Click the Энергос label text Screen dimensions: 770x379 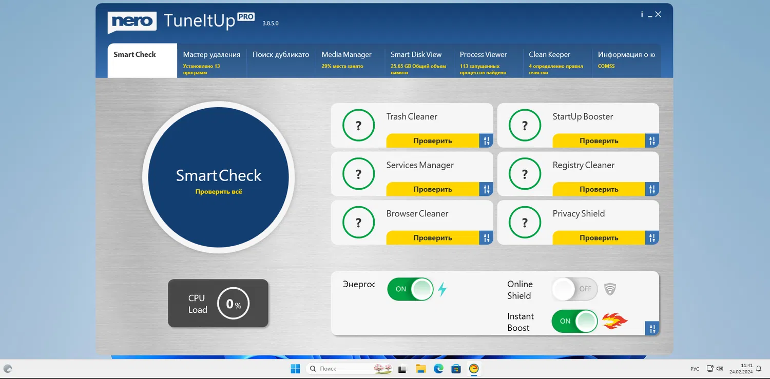coord(359,284)
